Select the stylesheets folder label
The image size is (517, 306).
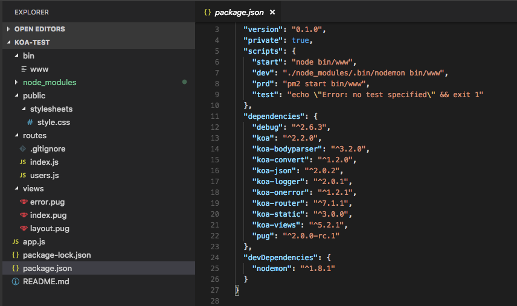pyautogui.click(x=51, y=109)
